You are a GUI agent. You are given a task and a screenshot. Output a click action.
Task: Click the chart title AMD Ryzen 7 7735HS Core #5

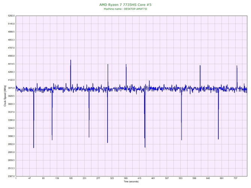point(125,4)
